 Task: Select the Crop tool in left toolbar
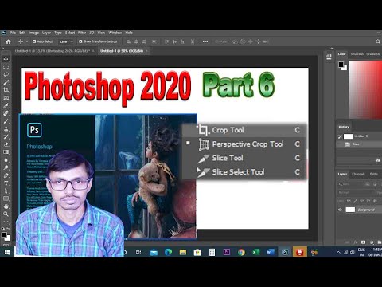tap(6, 90)
